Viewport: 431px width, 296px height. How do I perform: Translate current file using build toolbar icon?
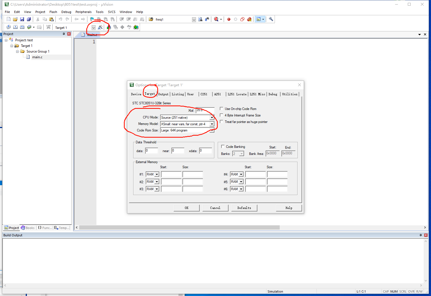coord(8,27)
